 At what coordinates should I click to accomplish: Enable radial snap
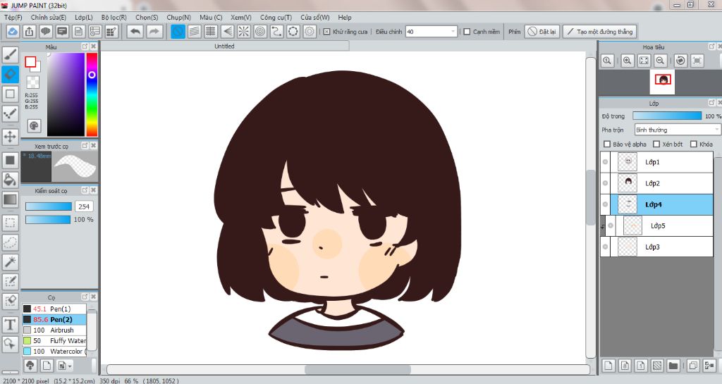pyautogui.click(x=243, y=32)
